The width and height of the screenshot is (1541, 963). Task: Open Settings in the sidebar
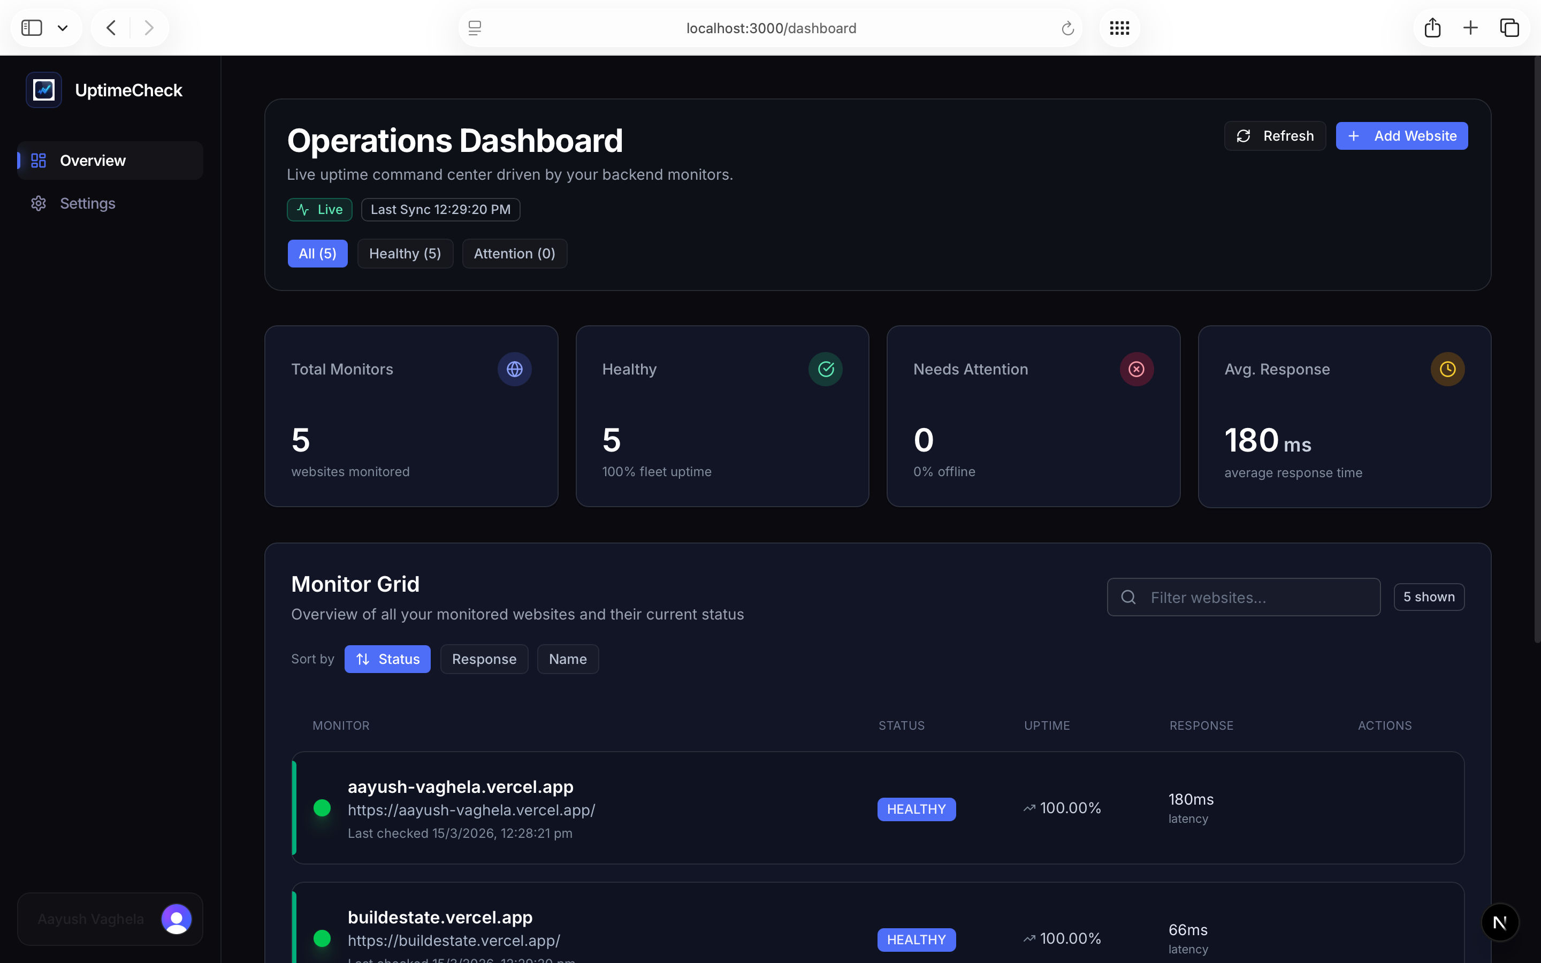click(87, 203)
